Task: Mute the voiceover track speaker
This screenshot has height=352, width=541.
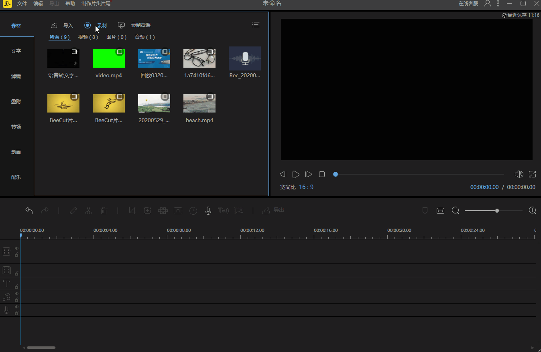Action: click(x=16, y=307)
